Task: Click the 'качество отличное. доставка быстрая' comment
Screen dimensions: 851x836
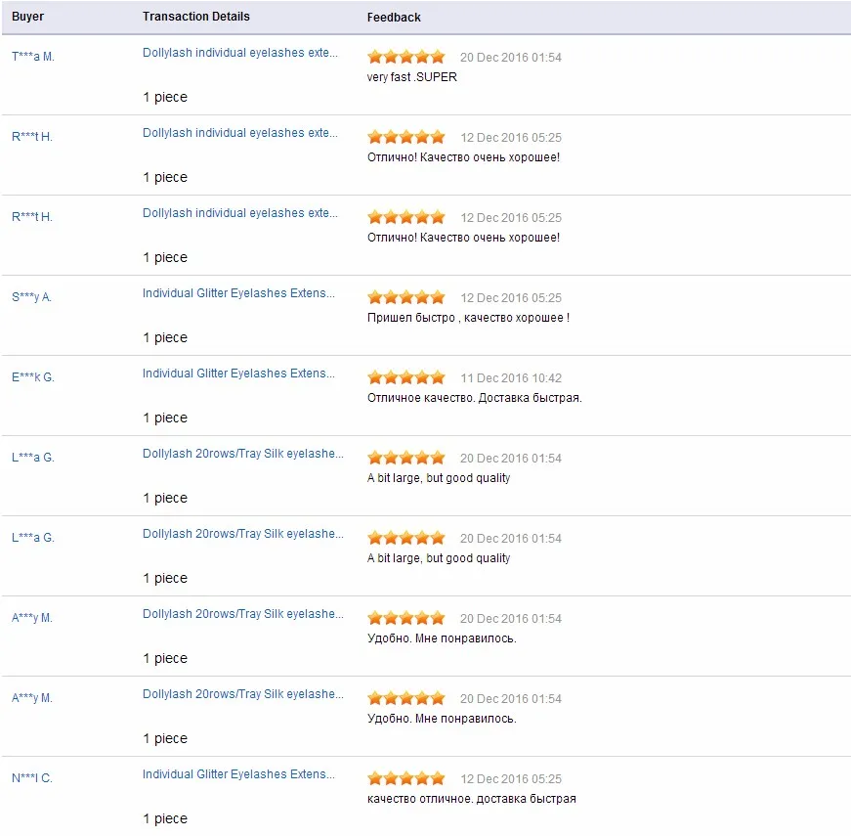Action: pos(472,799)
